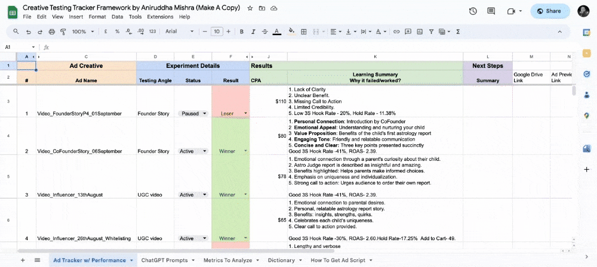This screenshot has height=267, width=597.
Task: Open more number formats (123)
Action: (x=153, y=32)
